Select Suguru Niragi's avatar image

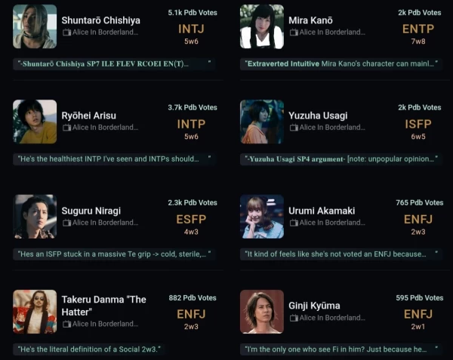coord(35,217)
